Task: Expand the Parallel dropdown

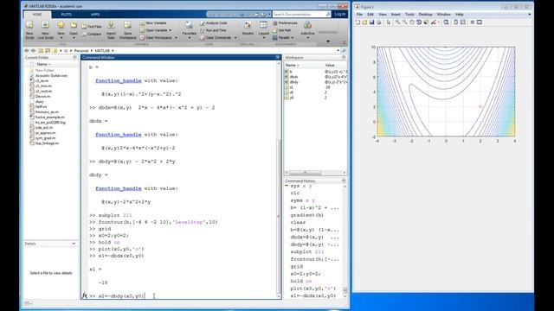Action: coord(293,38)
